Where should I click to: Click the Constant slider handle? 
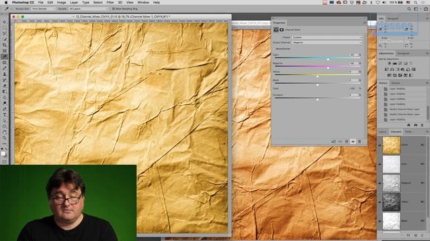point(317,100)
